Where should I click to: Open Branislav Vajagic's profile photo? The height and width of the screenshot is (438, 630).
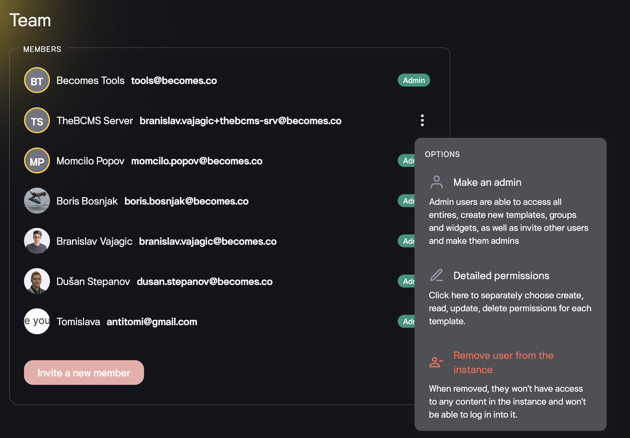tap(37, 241)
